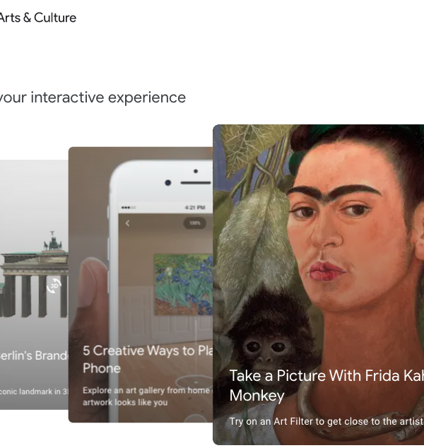Click the signal dots in the phone status bar
Viewport: 424px width, 448px height.
pos(129,208)
